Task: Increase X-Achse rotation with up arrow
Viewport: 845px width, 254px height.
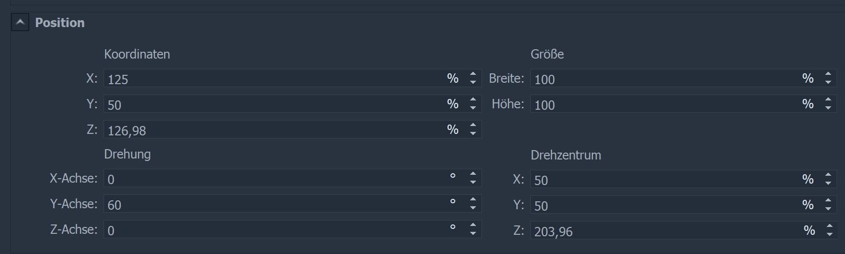Action: click(473, 174)
